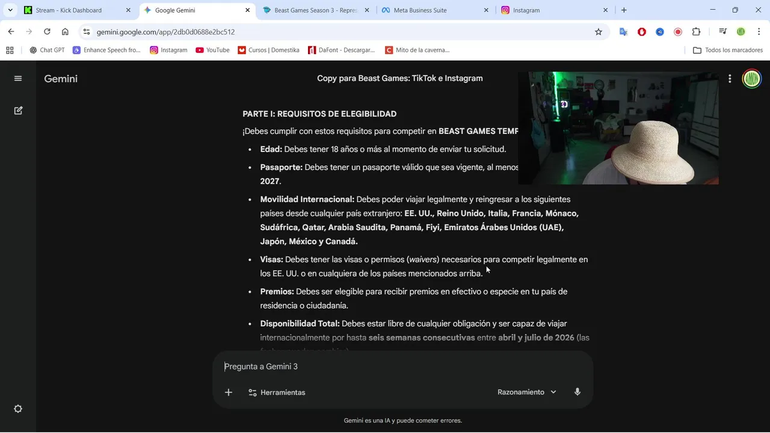Reload the current page

(x=47, y=32)
